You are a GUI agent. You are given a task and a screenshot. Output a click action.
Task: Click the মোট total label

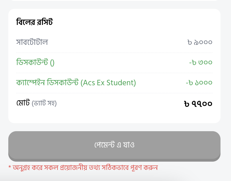(x=23, y=103)
